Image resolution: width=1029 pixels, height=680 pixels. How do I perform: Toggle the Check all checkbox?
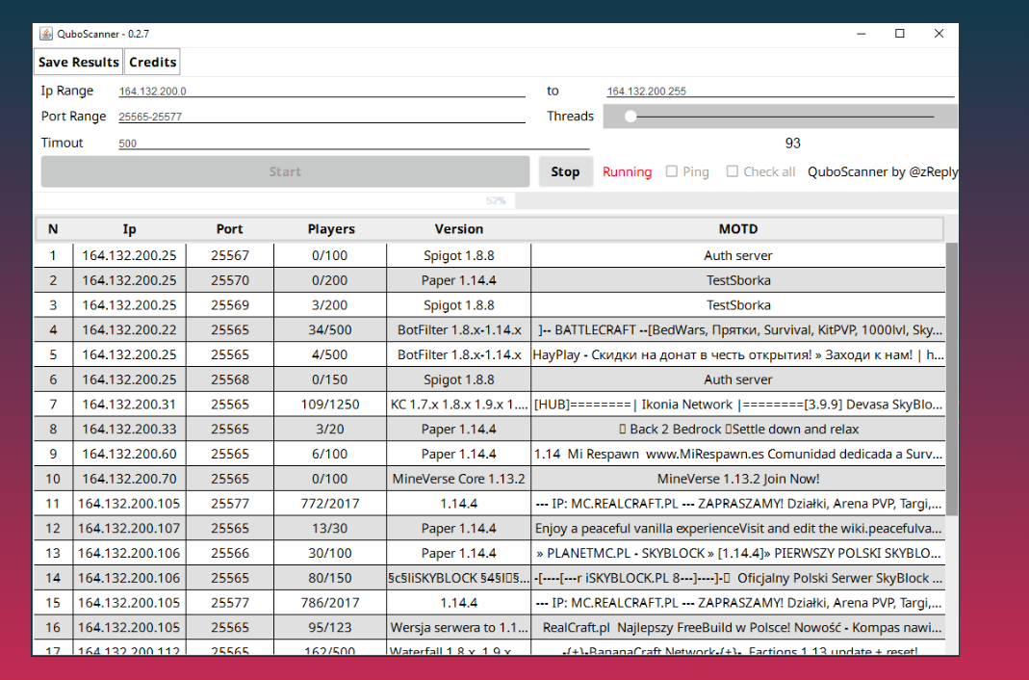tap(732, 171)
